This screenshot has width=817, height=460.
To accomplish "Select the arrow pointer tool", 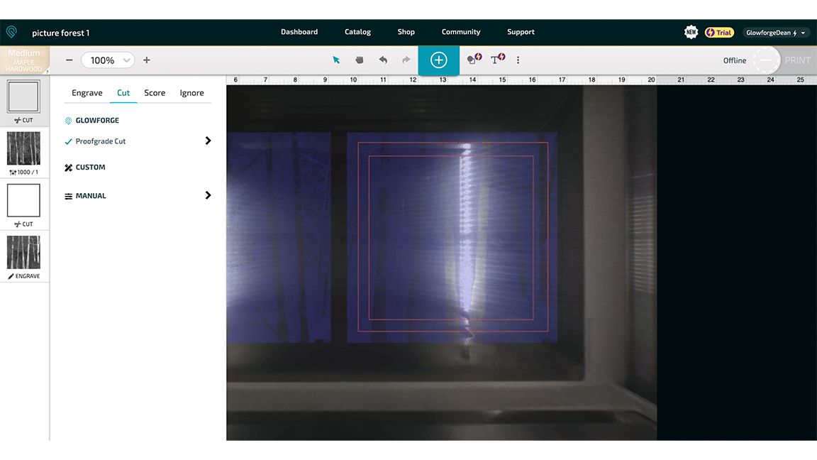I will pyautogui.click(x=336, y=60).
